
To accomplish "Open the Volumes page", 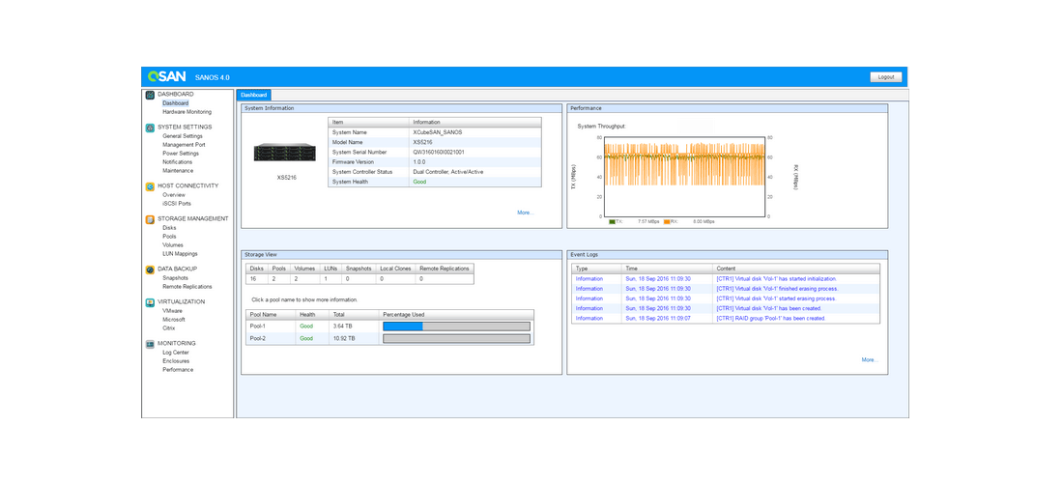I will coord(173,245).
